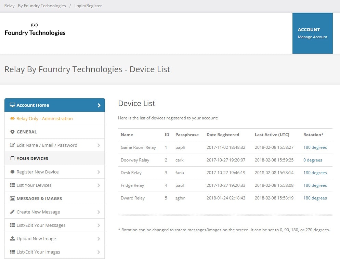This screenshot has width=340, height=259.
Task: Click passphrase fanu
Action: coord(180,173)
